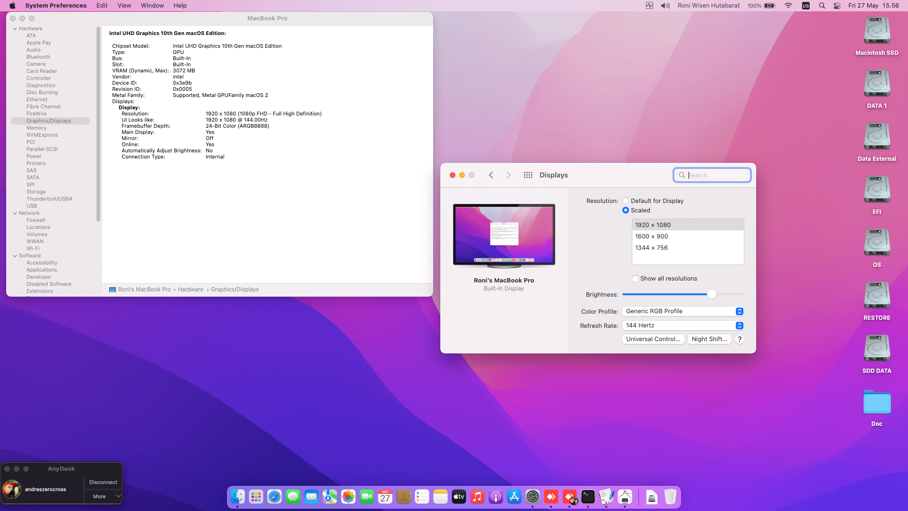The image size is (908, 511).
Task: Open App Store from the Dock
Action: [514, 496]
